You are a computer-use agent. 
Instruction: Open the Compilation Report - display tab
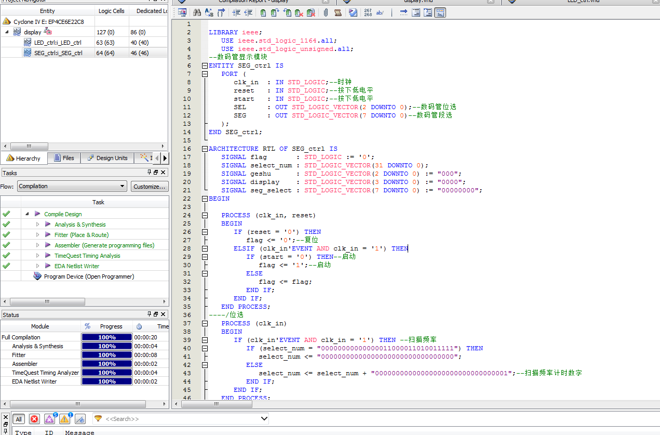[x=253, y=2]
